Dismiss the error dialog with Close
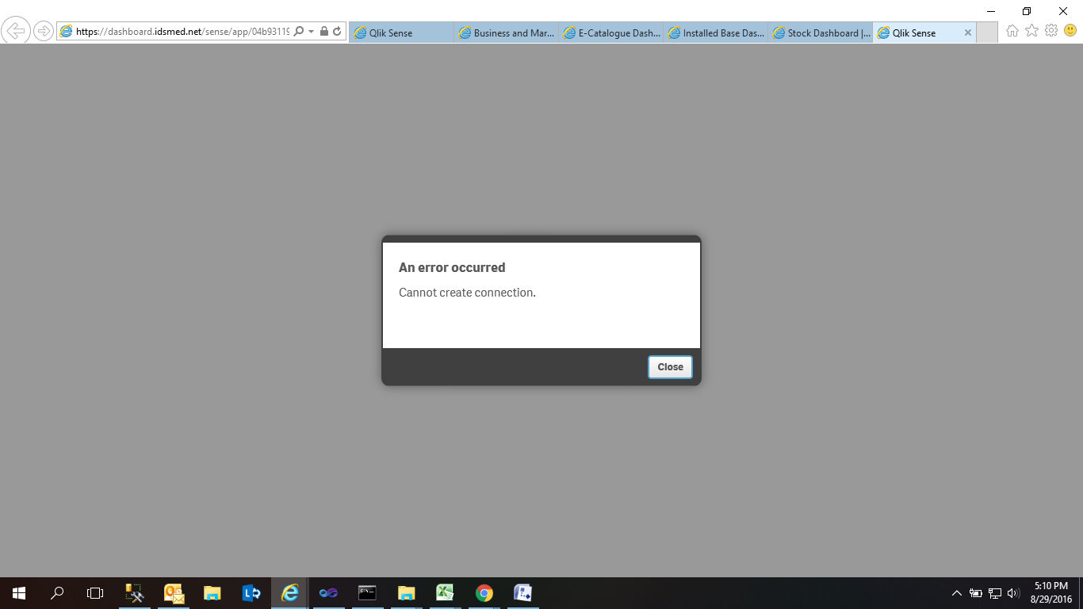Viewport: 1083px width, 609px height. click(670, 367)
